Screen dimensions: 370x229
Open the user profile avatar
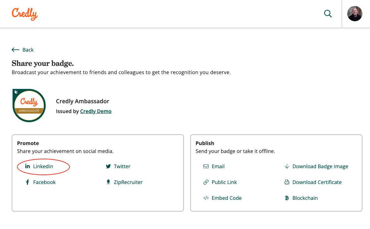coord(355,14)
